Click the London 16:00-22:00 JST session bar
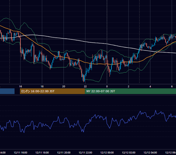The image size is (176, 155). pyautogui.click(x=52, y=91)
